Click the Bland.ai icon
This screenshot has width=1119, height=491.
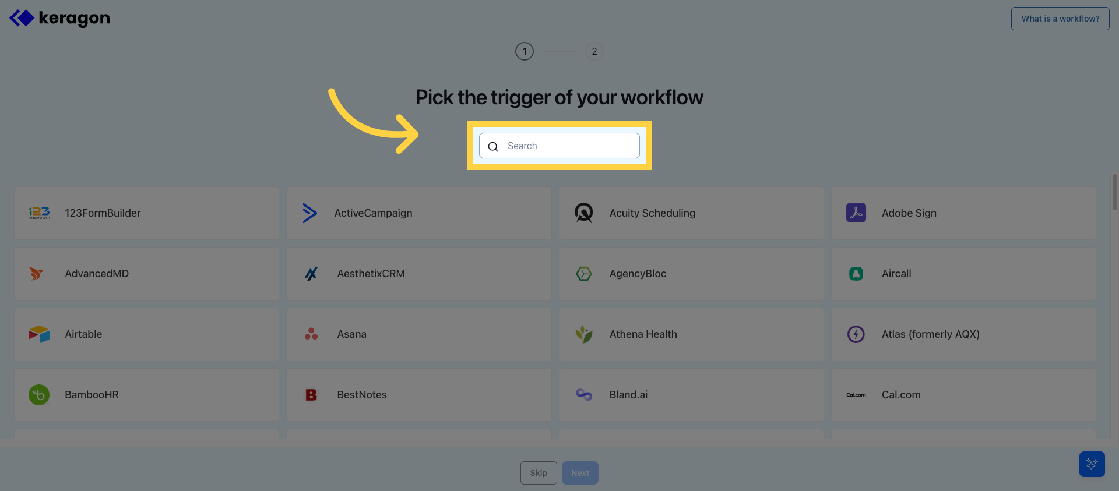(x=583, y=394)
